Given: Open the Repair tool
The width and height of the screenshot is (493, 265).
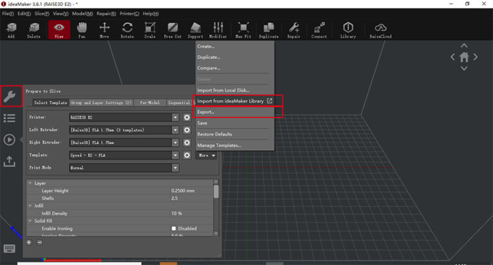Looking at the screenshot, I should pyautogui.click(x=294, y=30).
